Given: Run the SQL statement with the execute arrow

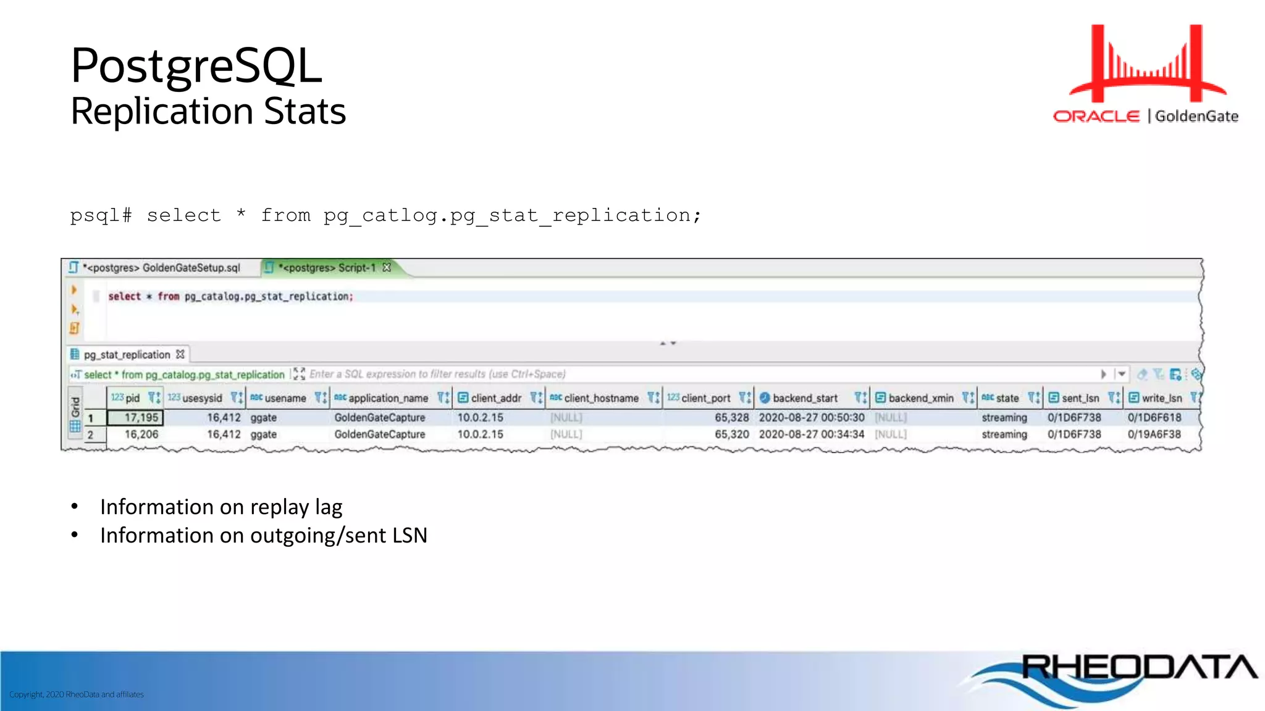Looking at the screenshot, I should pyautogui.click(x=74, y=289).
